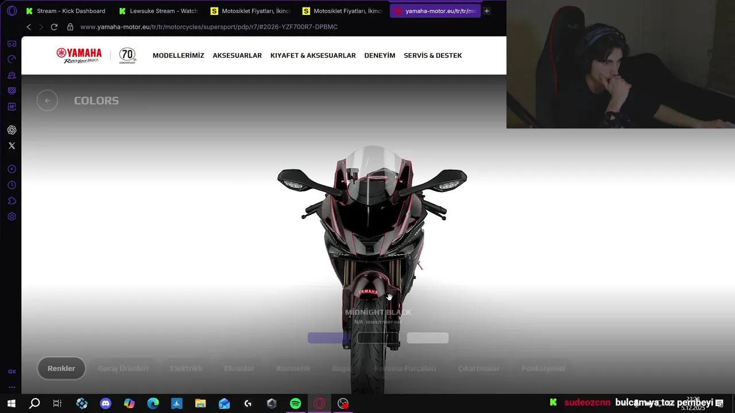Go forward with the browser forward arrow
This screenshot has height=413, width=735.
(x=41, y=27)
